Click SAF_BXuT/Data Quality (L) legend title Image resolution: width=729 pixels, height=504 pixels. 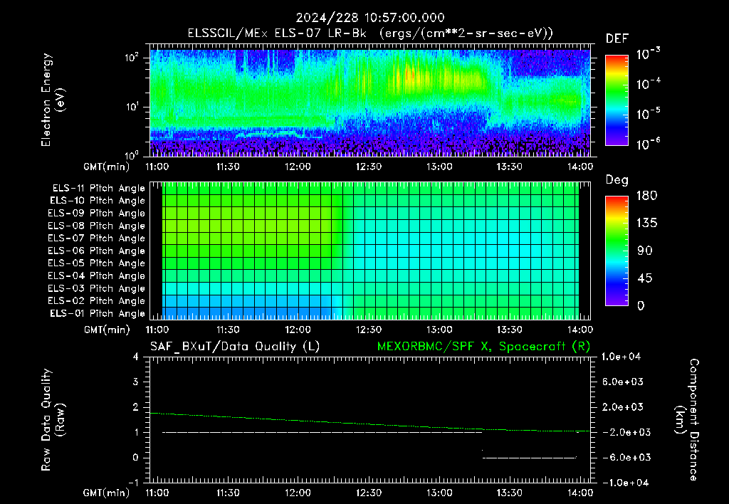point(235,347)
